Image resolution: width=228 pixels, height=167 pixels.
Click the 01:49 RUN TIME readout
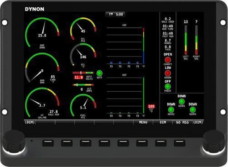pyautogui.click(x=168, y=27)
